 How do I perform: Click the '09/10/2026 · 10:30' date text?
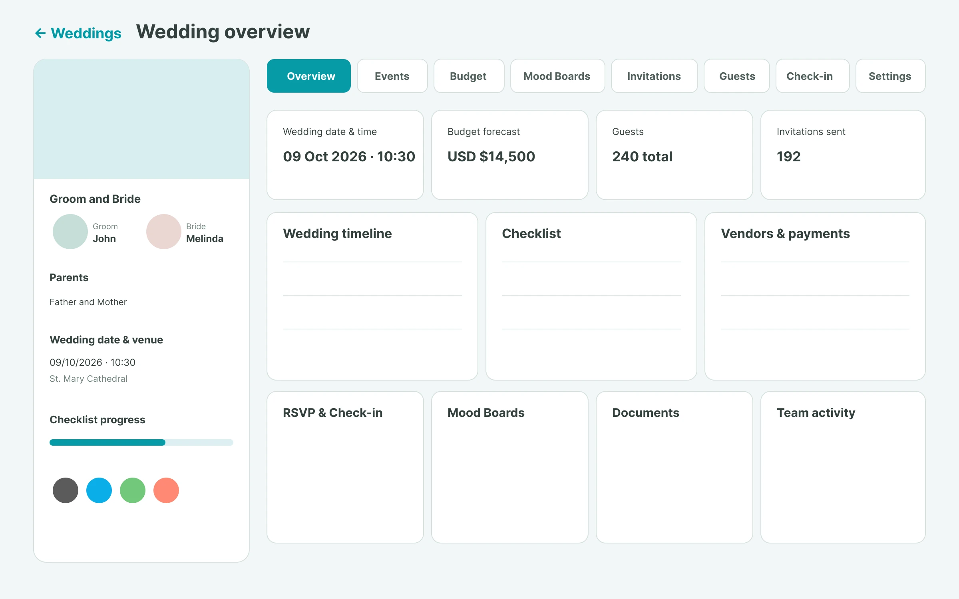coord(93,362)
